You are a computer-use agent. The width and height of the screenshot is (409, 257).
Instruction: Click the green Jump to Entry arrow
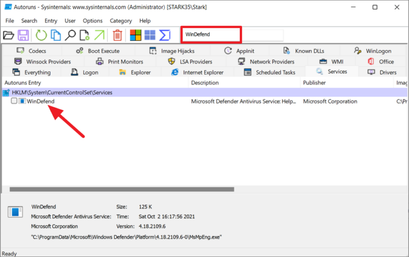pyautogui.click(x=99, y=35)
